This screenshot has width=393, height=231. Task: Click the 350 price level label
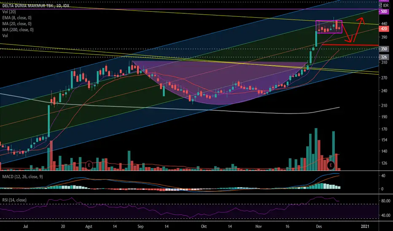click(x=384, y=49)
